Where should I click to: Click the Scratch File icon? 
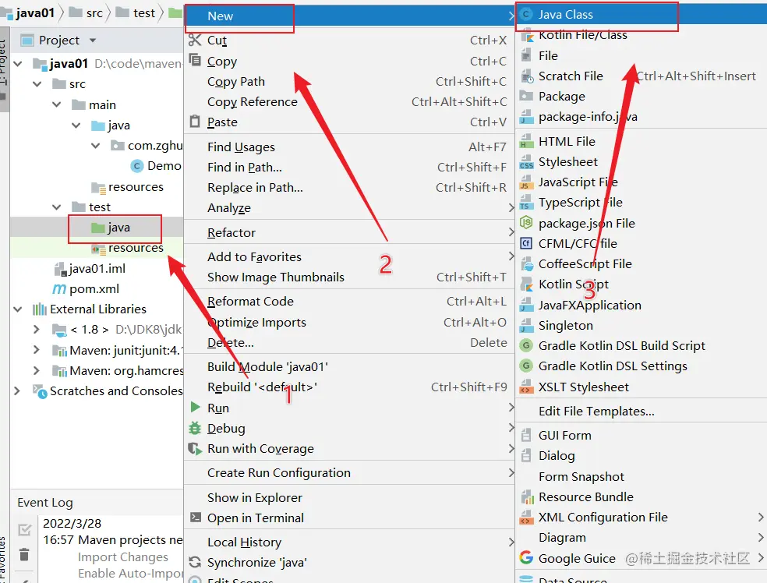click(527, 76)
